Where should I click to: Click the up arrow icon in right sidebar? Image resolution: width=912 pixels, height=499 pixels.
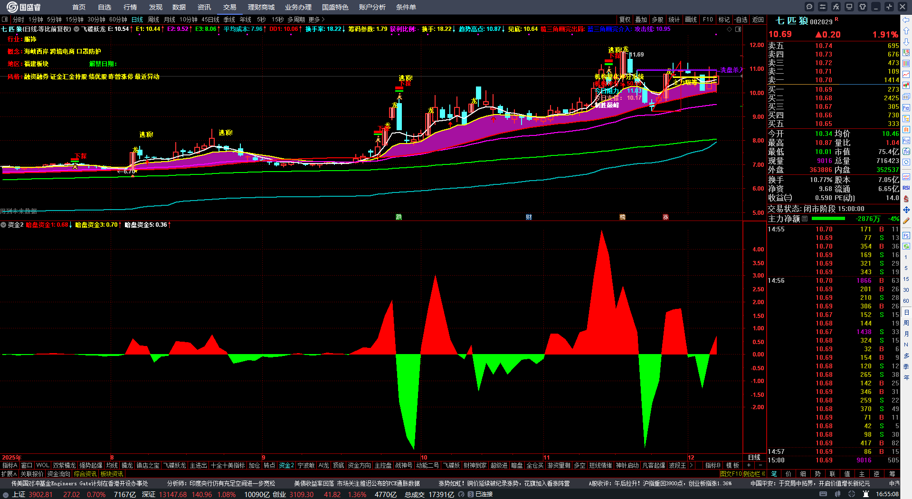[x=906, y=31]
